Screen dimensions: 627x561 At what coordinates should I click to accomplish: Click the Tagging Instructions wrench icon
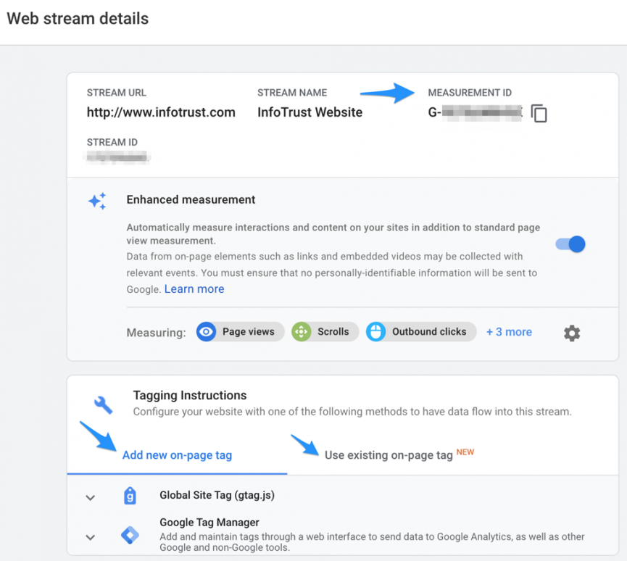[x=102, y=403]
